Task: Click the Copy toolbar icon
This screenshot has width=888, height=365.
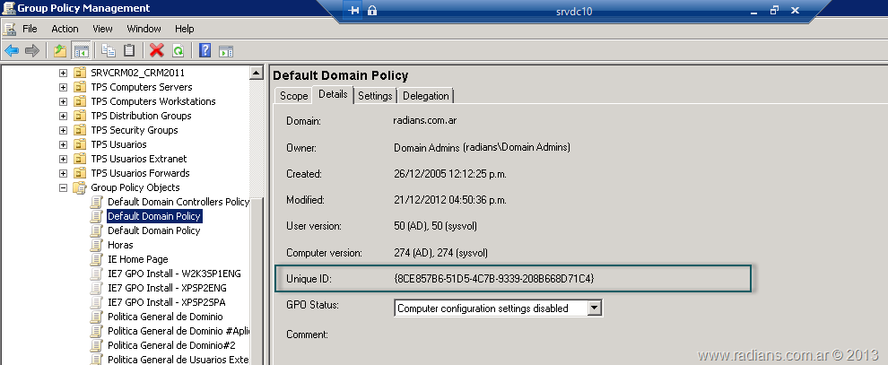Action: [x=109, y=50]
